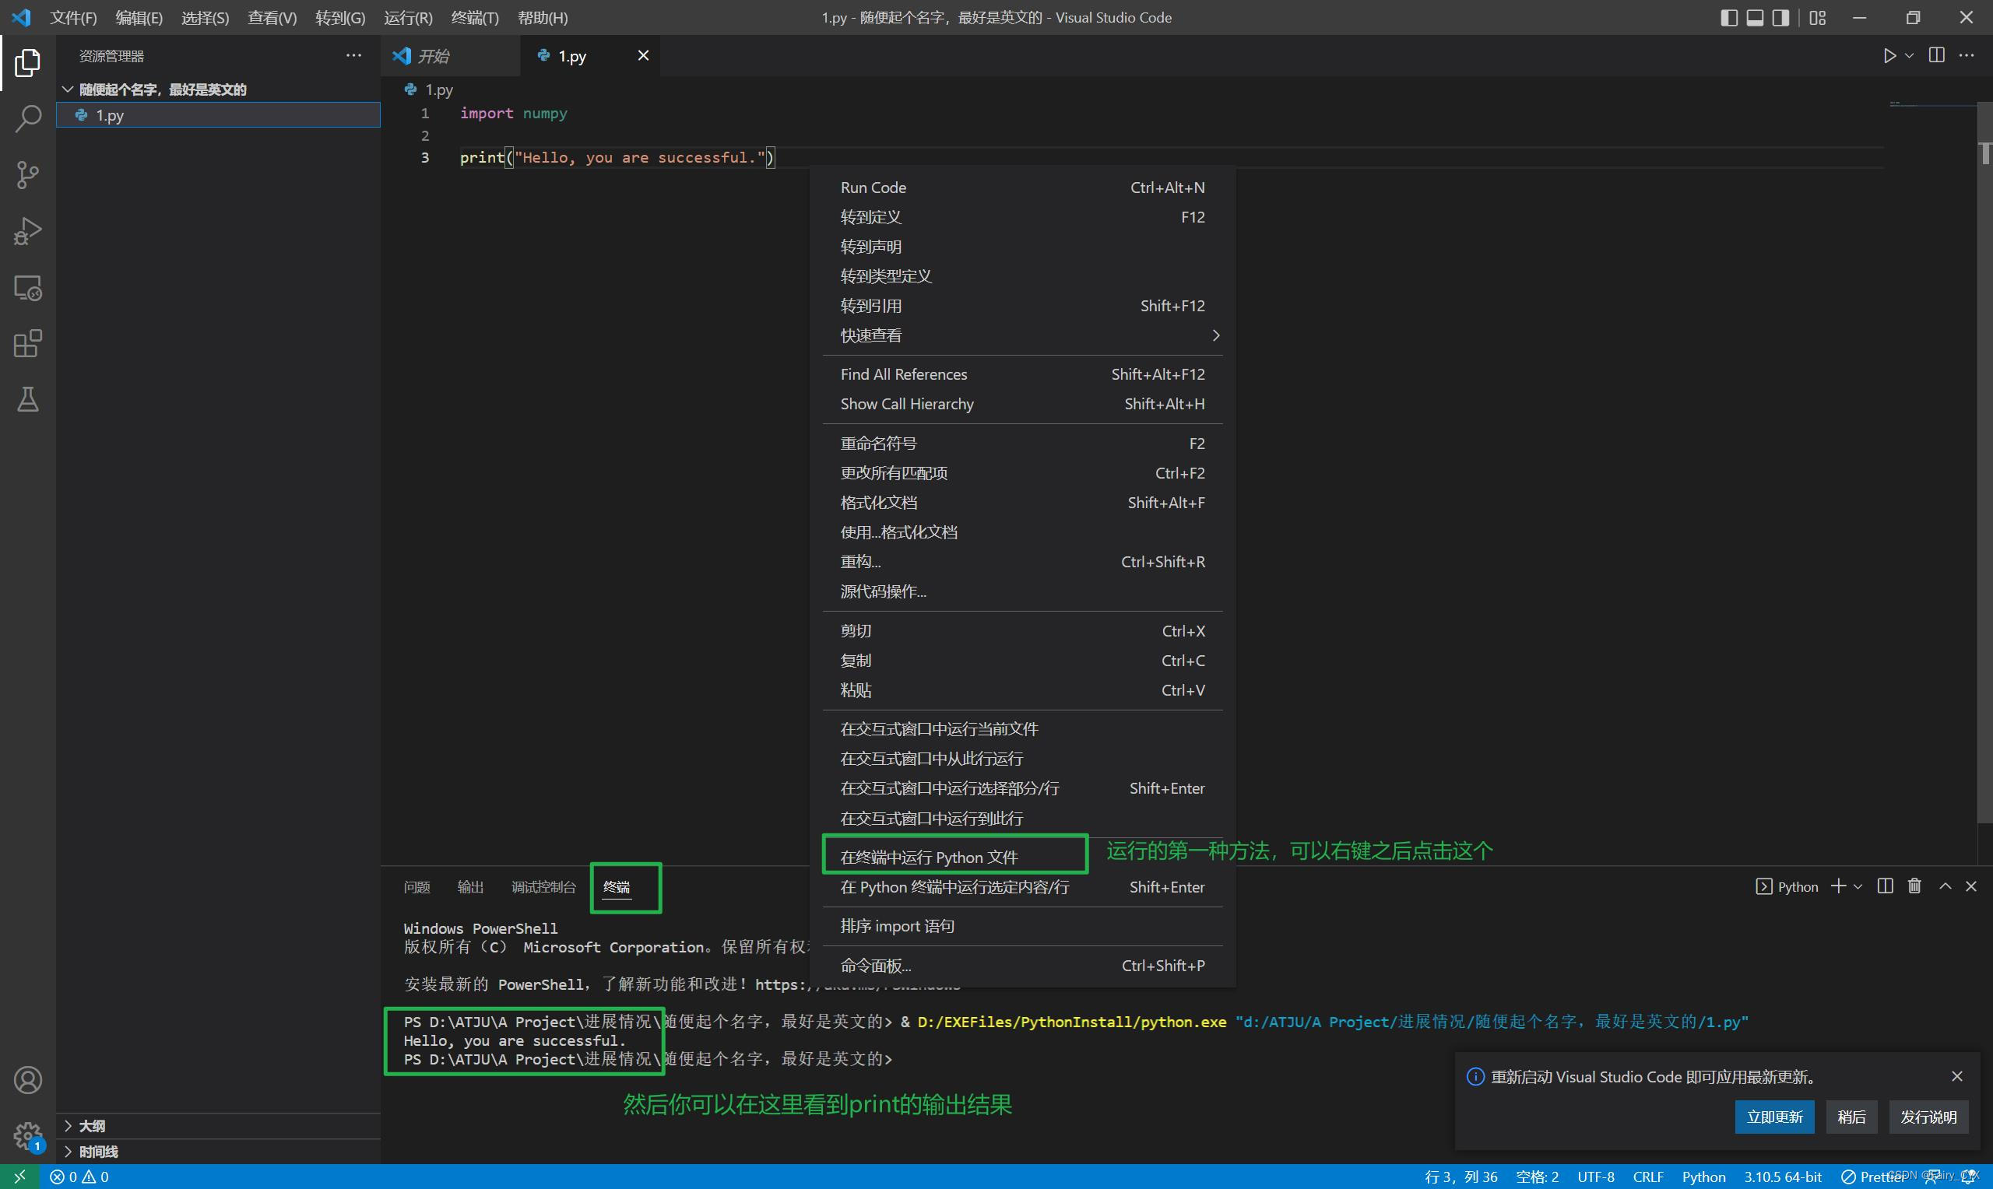Delete the terminal with trash icon
The height and width of the screenshot is (1189, 1993).
coord(1914,886)
